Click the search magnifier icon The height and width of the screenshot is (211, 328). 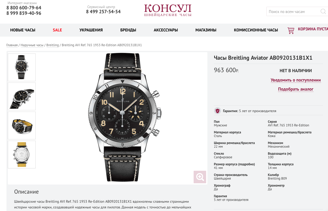[323, 11]
